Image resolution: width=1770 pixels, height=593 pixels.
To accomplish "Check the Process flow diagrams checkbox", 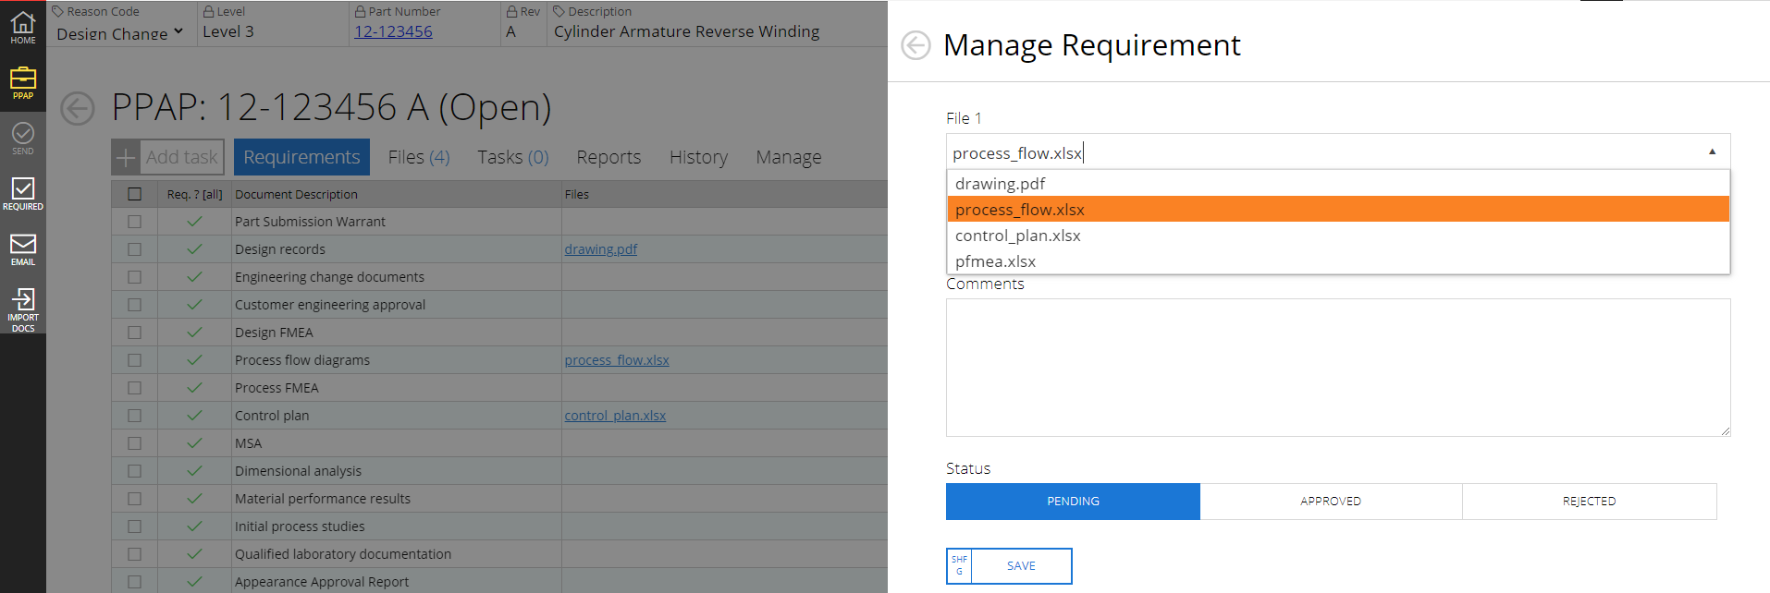I will click(135, 360).
